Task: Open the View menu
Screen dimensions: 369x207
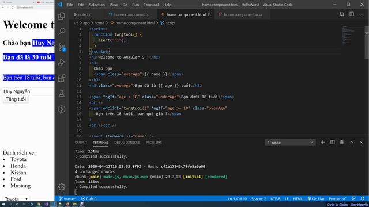Action: click(114, 5)
